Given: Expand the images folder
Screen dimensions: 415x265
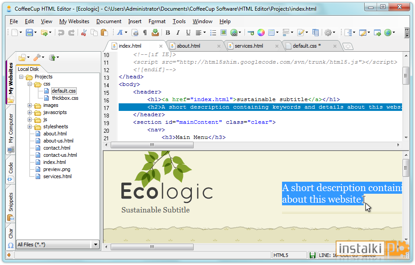Looking at the screenshot, I should pyautogui.click(x=29, y=106).
